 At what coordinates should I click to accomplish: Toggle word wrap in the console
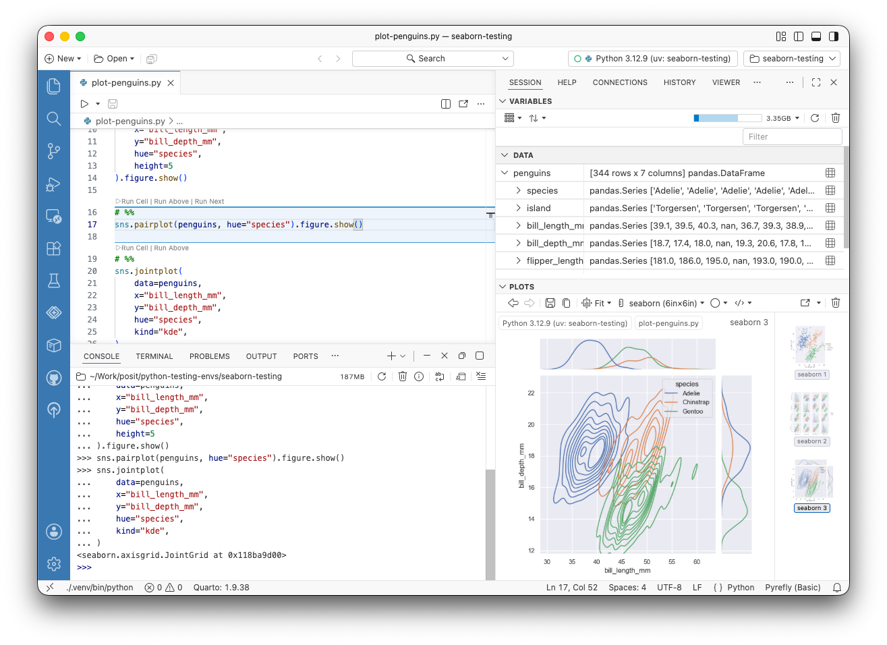click(439, 376)
